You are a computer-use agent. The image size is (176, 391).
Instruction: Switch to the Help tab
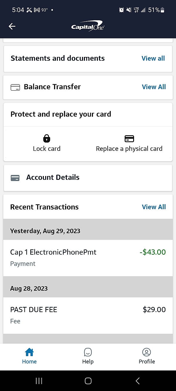click(88, 356)
